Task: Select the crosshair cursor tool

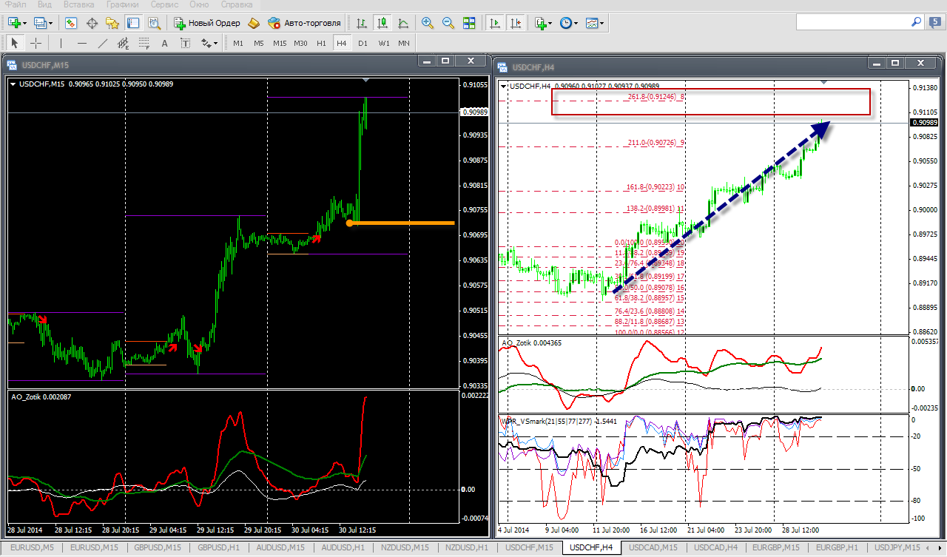Action: (36, 43)
